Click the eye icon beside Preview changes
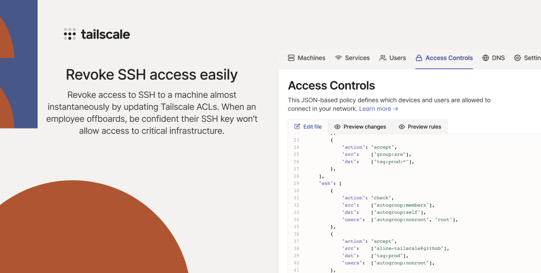This screenshot has width=541, height=273. tap(338, 127)
